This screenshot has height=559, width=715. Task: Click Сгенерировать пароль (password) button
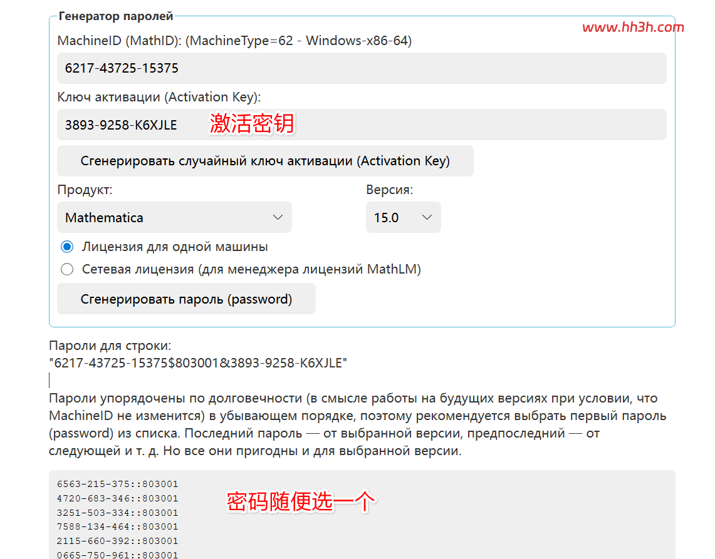[186, 299]
